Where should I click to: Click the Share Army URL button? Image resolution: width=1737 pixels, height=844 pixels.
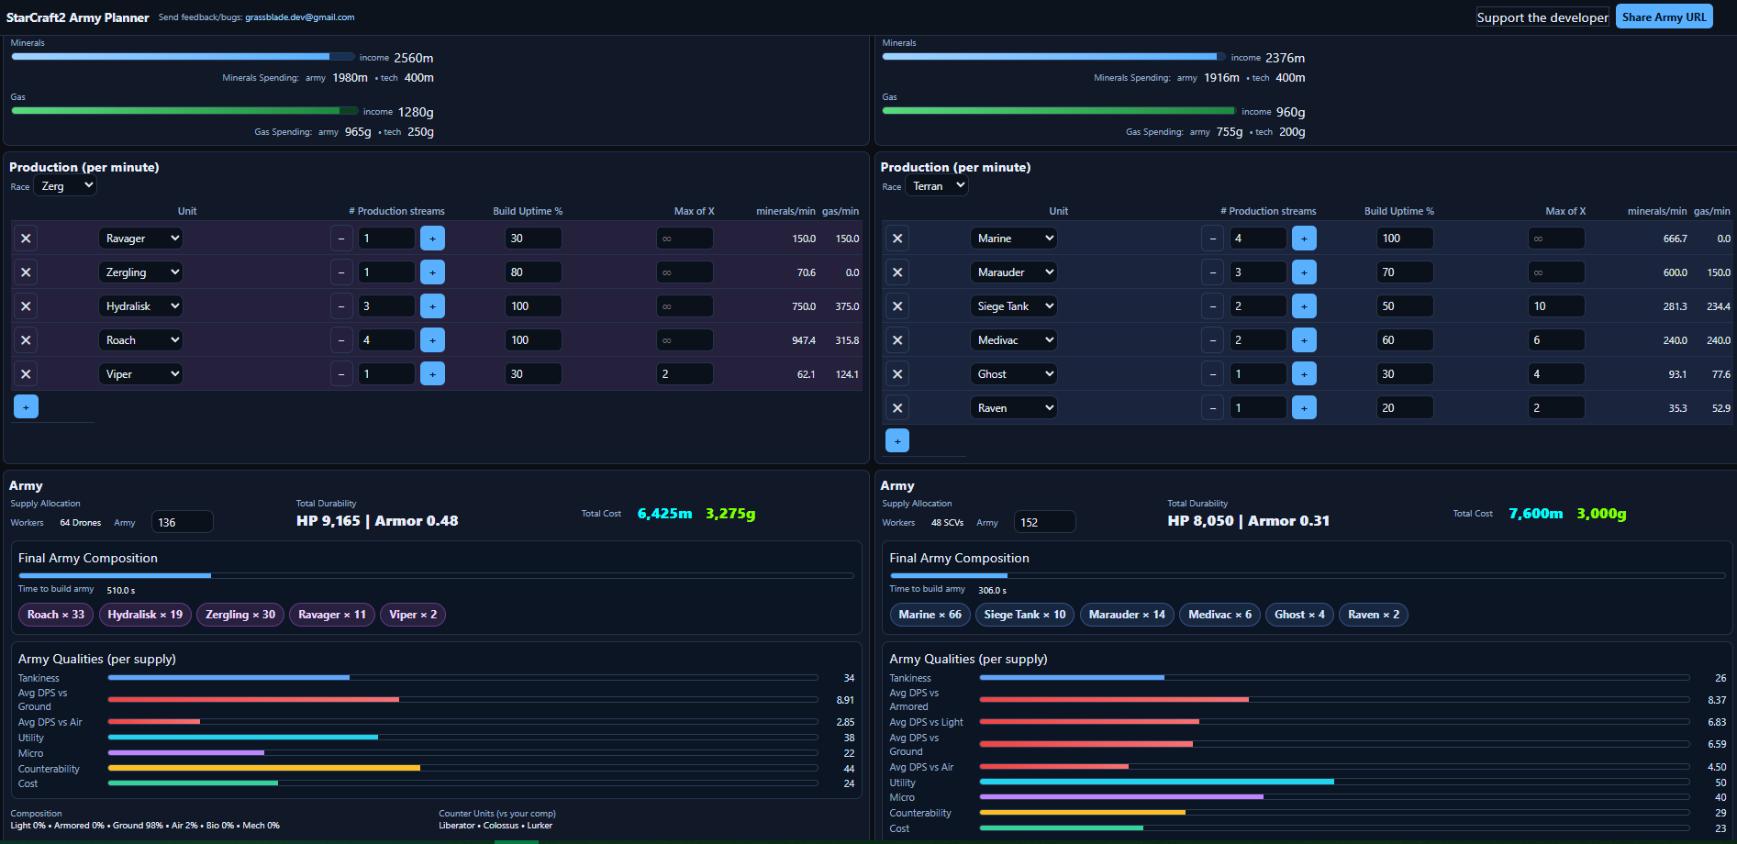pyautogui.click(x=1664, y=16)
